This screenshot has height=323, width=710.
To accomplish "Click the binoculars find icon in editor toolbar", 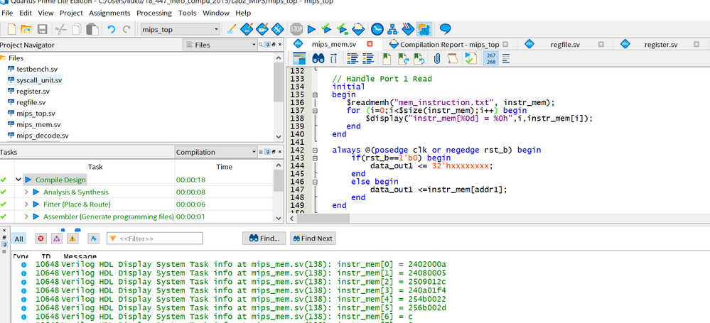I will 318,59.
